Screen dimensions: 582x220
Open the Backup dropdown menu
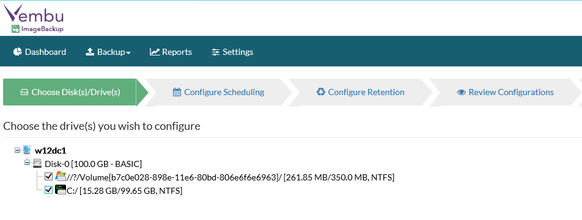click(108, 52)
